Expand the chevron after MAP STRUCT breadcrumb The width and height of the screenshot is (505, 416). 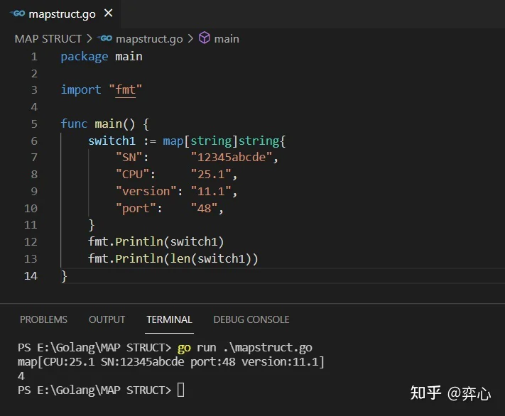click(89, 38)
